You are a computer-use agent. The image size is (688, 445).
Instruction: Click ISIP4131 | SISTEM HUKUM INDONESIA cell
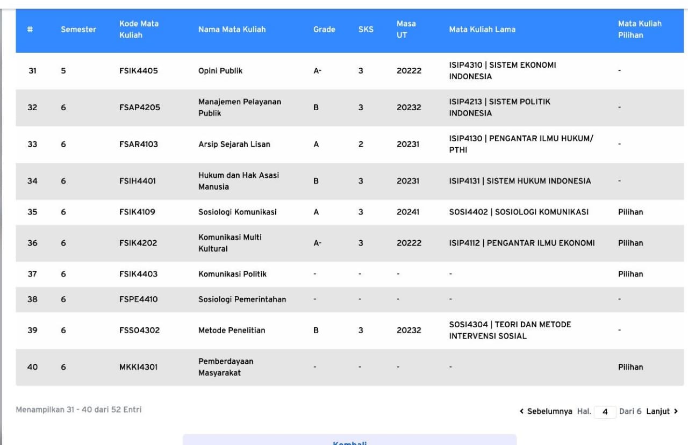coord(520,181)
